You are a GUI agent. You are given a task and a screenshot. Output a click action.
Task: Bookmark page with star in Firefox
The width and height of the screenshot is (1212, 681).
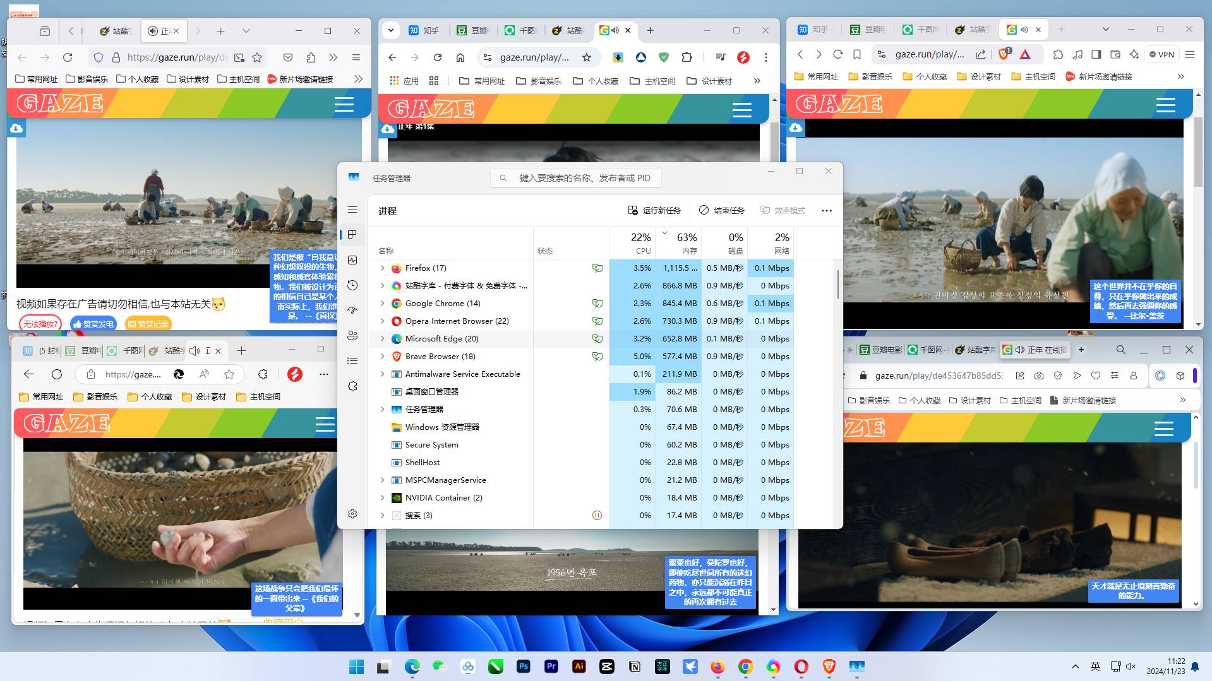tap(257, 57)
